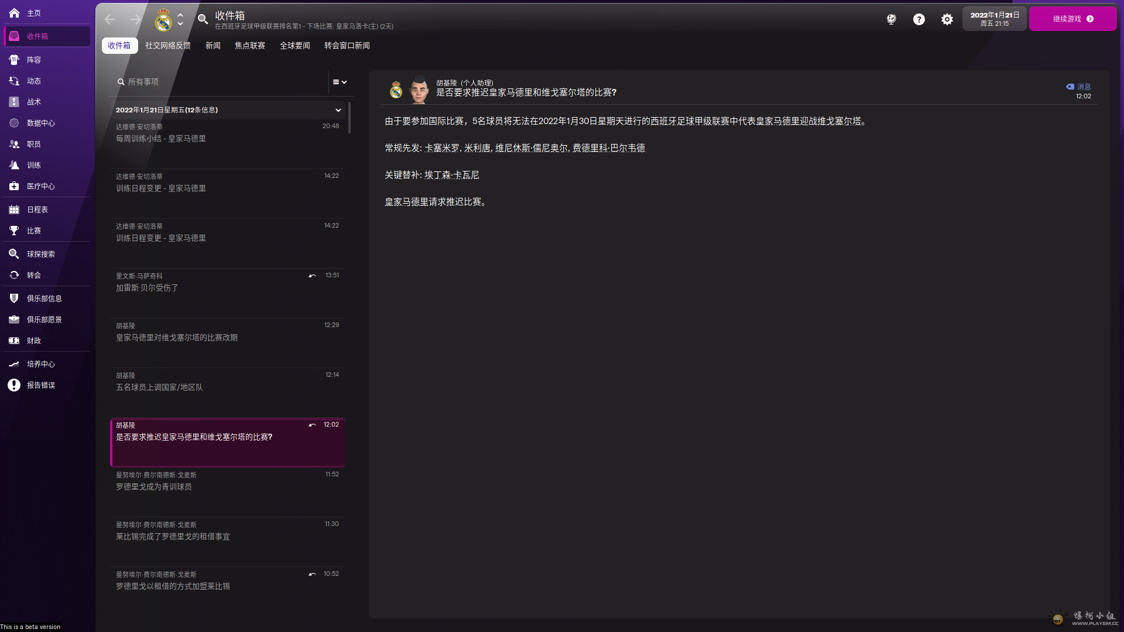Open the inbox filter list dropdown
Viewport: 1124px width, 632px height.
pos(340,82)
